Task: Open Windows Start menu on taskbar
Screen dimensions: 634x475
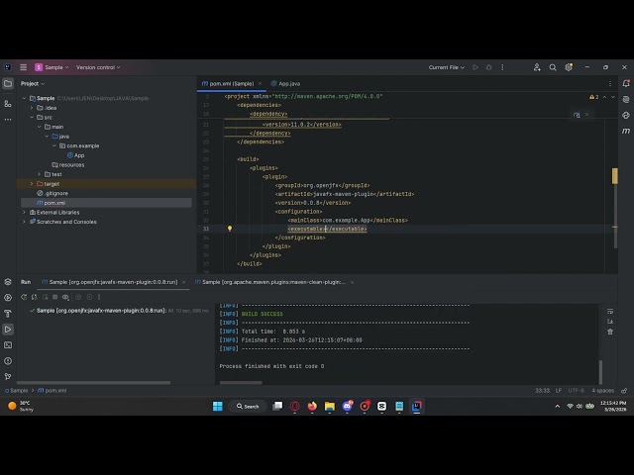Action: 218,406
